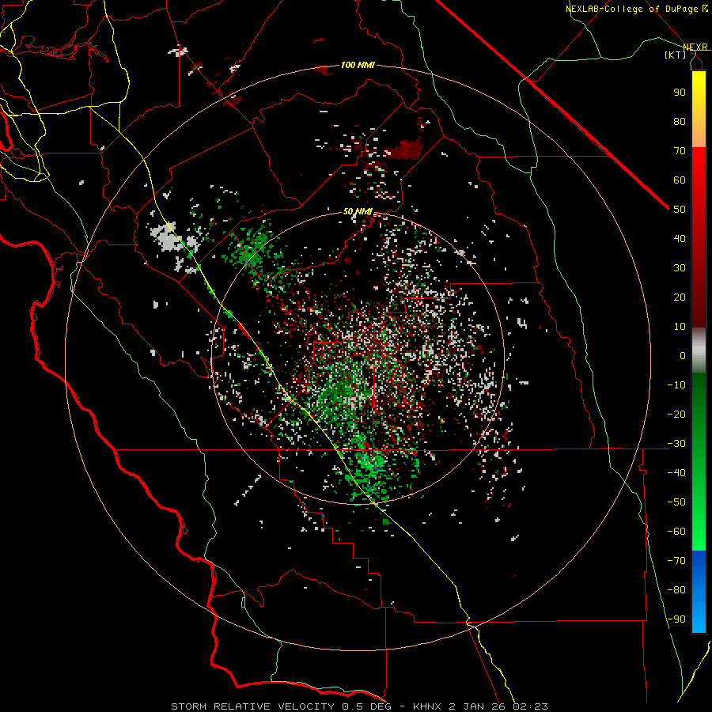This screenshot has height=712, width=712.
Task: Click the -10 scale value
Action: click(x=676, y=385)
